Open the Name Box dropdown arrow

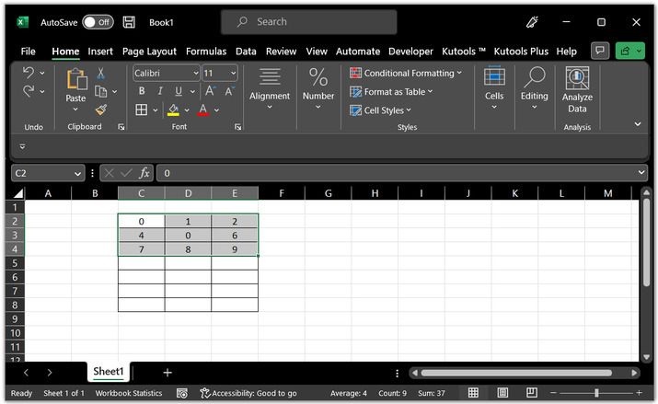pos(77,173)
